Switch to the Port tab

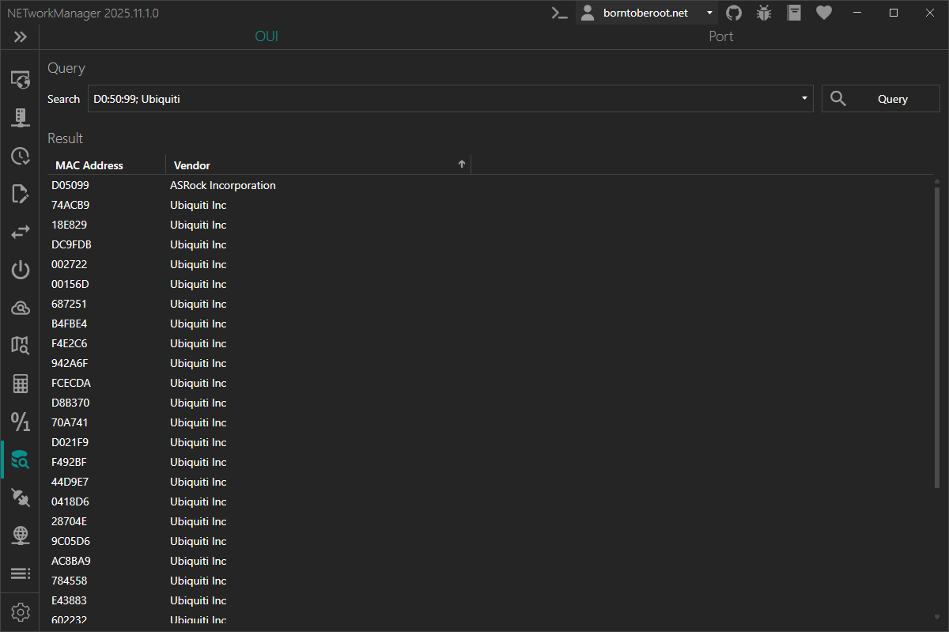pos(720,36)
